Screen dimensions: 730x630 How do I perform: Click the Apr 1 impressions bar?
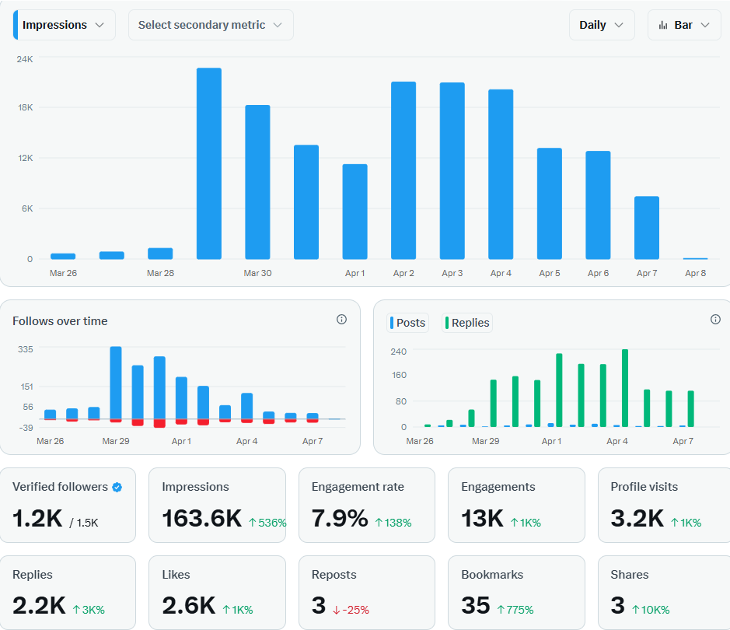tap(355, 212)
